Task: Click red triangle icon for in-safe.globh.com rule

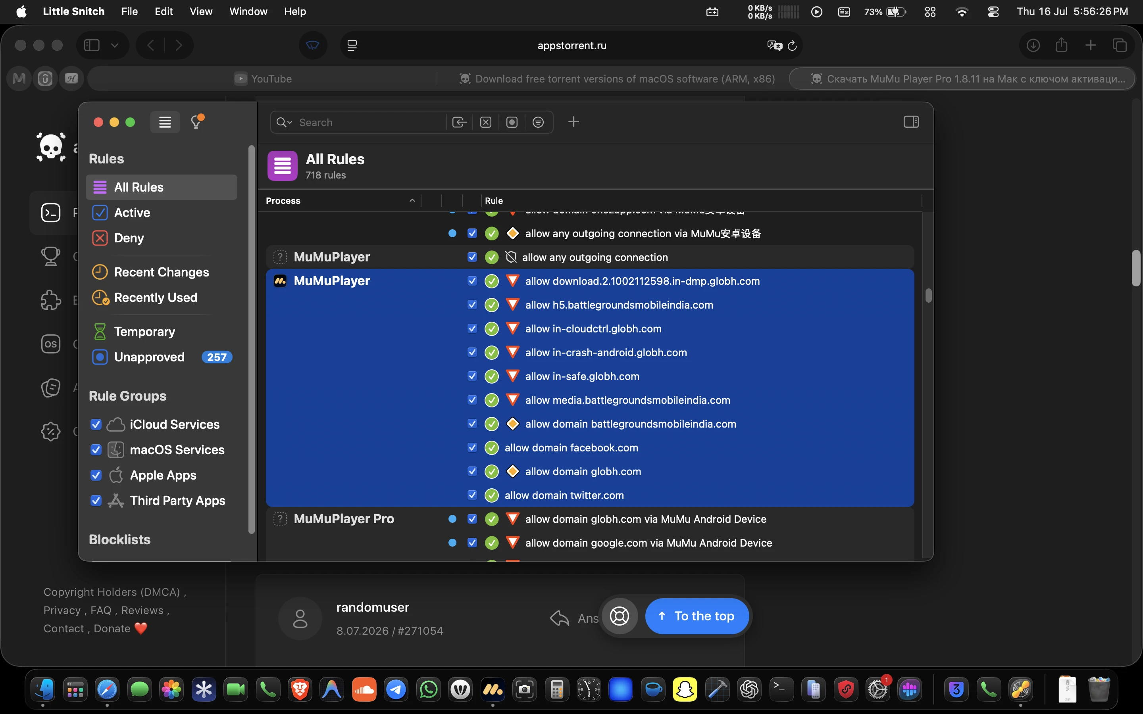Action: (x=512, y=376)
